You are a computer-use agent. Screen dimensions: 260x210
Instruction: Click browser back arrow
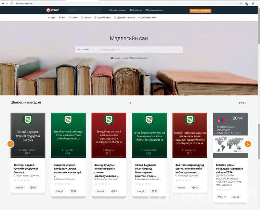[3, 3]
